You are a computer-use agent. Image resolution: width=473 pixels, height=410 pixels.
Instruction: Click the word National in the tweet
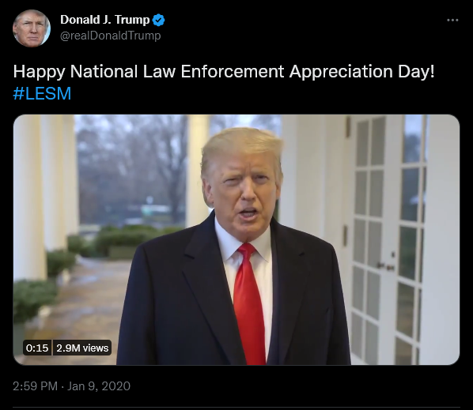pyautogui.click(x=104, y=72)
